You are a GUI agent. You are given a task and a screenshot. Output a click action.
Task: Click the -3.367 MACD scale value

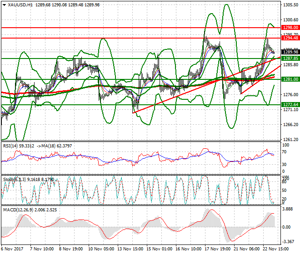click(x=289, y=242)
